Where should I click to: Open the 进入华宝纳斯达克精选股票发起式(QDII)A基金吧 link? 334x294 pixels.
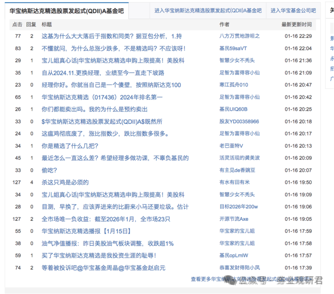(x=208, y=11)
